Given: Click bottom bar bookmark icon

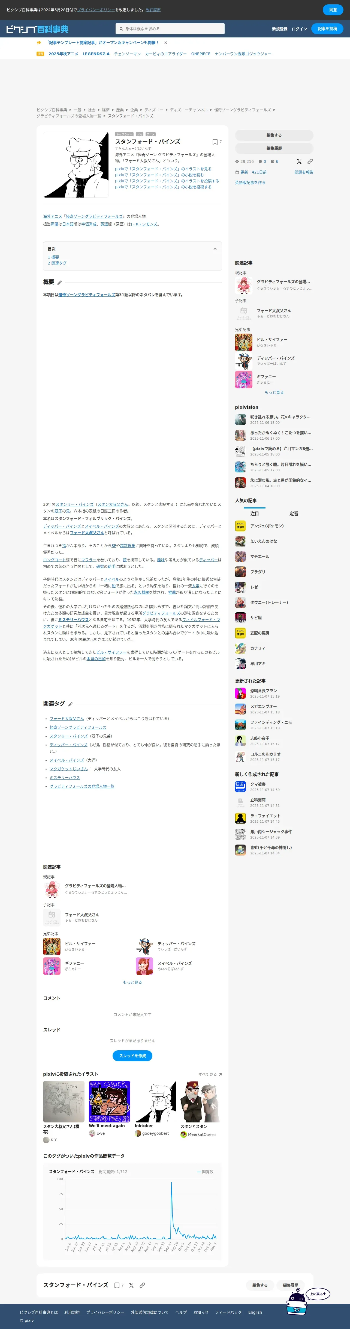Looking at the screenshot, I should [117, 1285].
